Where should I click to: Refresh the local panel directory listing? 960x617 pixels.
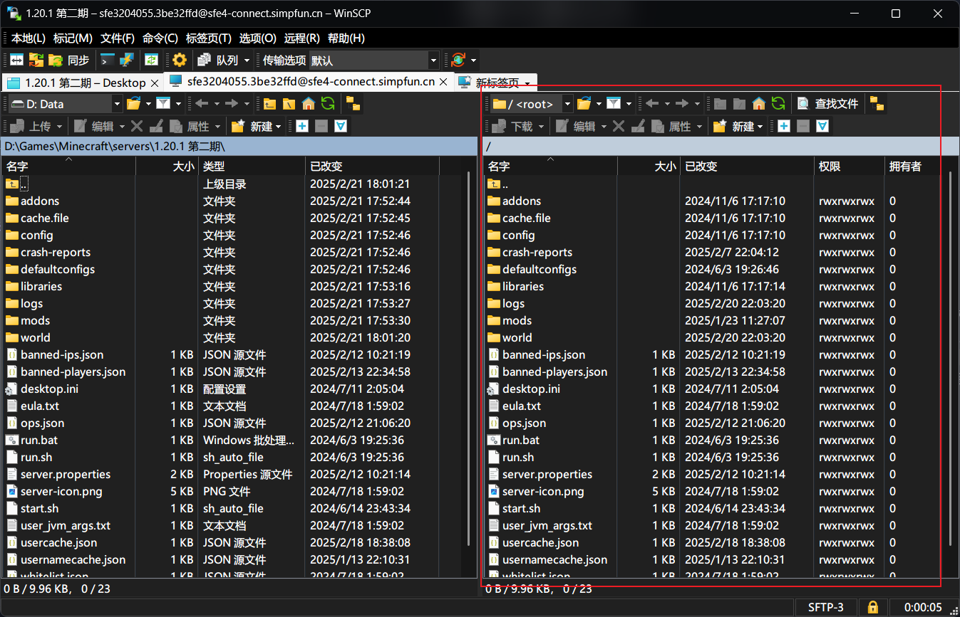click(x=328, y=104)
